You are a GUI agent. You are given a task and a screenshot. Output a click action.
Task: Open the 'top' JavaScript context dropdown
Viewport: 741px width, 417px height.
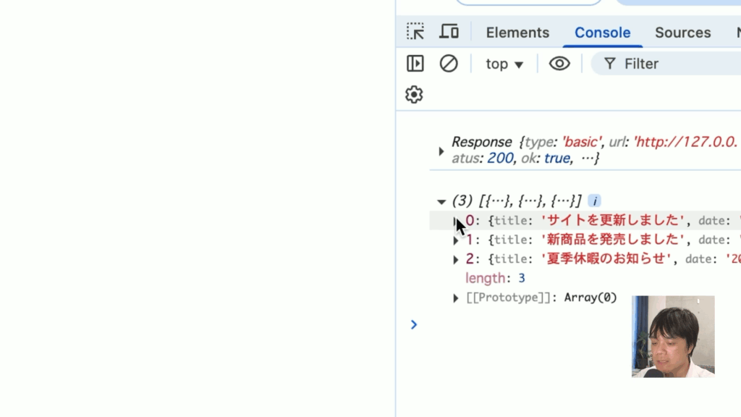(x=504, y=64)
